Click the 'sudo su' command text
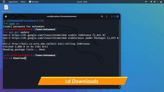This screenshot has width=164, height=92. pyautogui.click(x=14, y=24)
